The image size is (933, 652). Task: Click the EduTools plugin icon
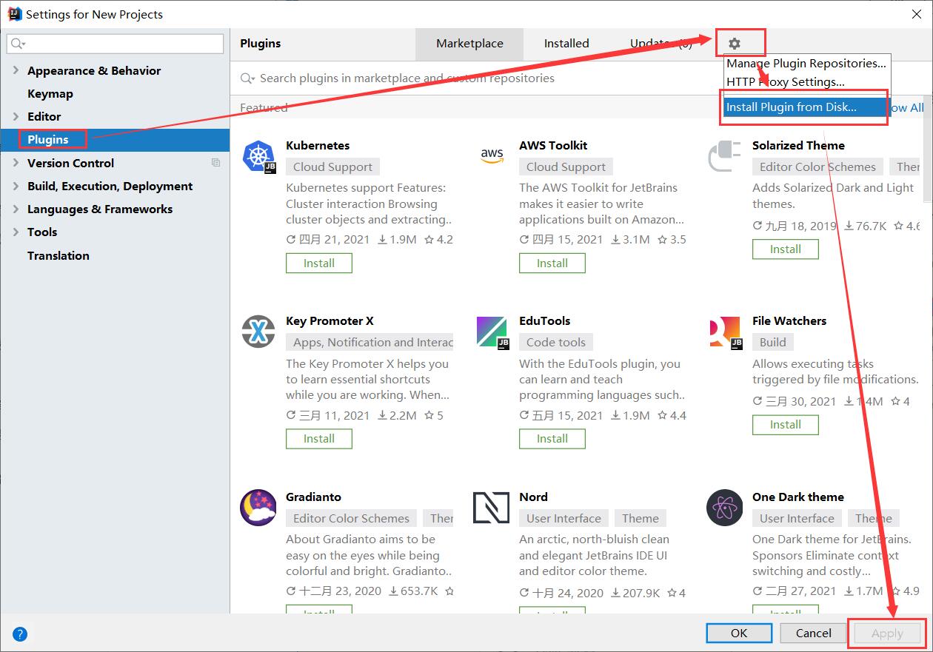(492, 332)
